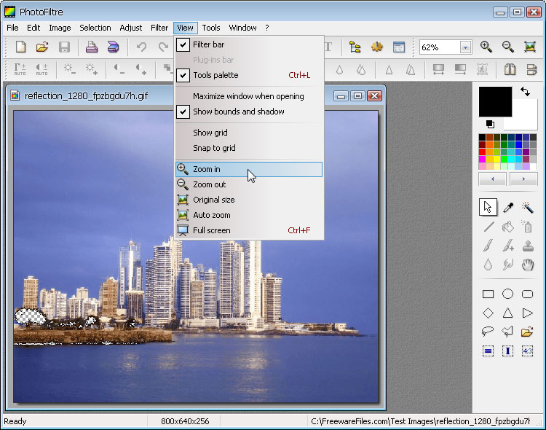Enable Snap to grid option
The width and height of the screenshot is (546, 430).
click(250, 148)
